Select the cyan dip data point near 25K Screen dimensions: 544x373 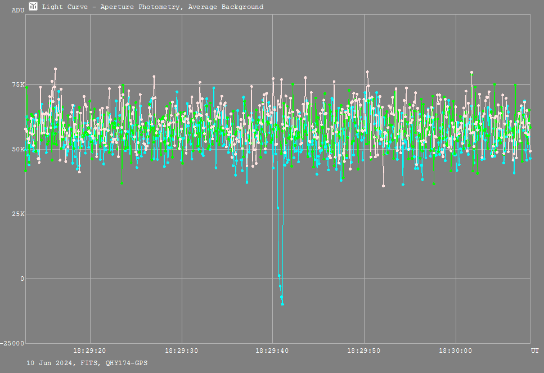pyautogui.click(x=278, y=208)
